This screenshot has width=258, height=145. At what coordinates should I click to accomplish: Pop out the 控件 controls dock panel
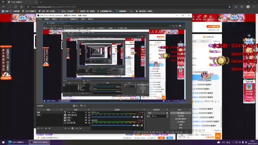tap(190, 110)
